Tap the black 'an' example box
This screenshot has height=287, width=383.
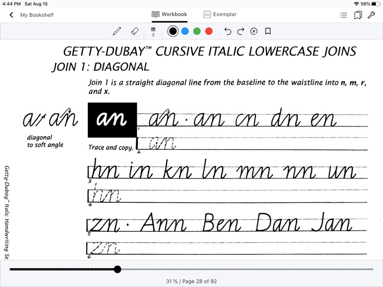click(112, 120)
